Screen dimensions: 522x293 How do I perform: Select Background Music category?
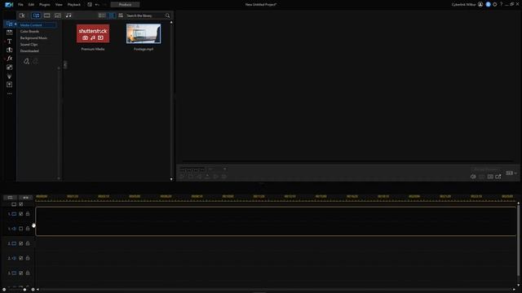(x=33, y=38)
